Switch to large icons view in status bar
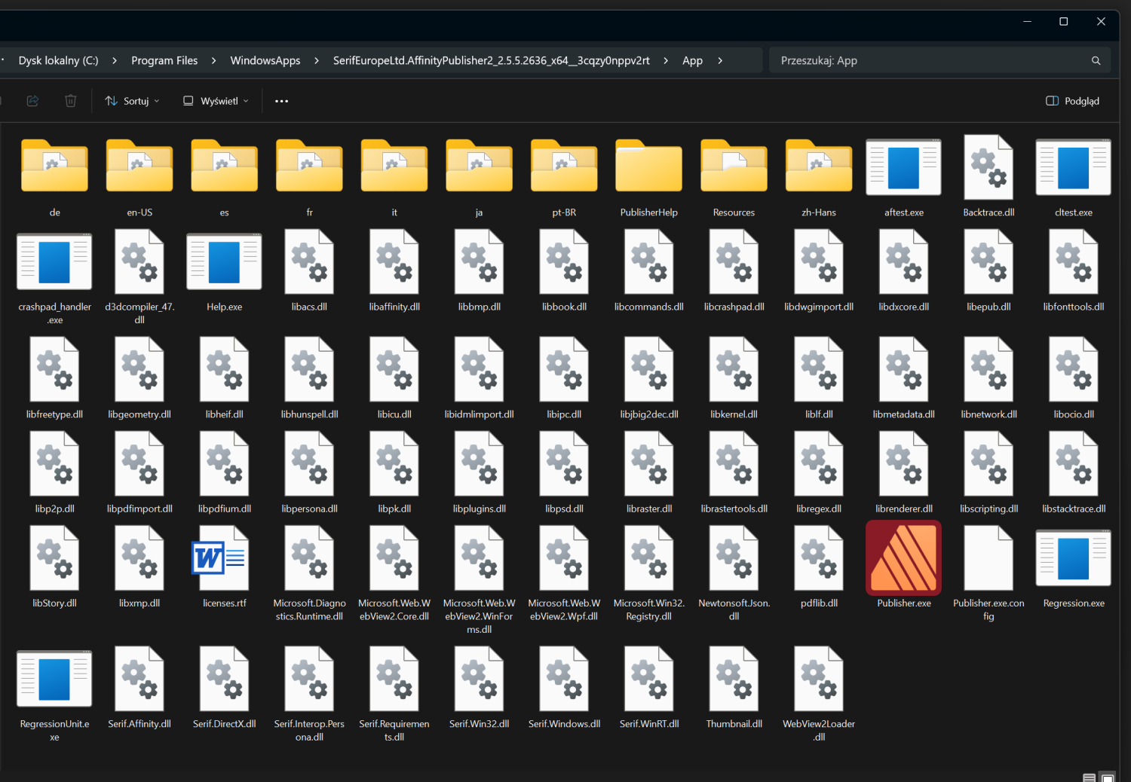This screenshot has width=1131, height=782. tap(1108, 777)
